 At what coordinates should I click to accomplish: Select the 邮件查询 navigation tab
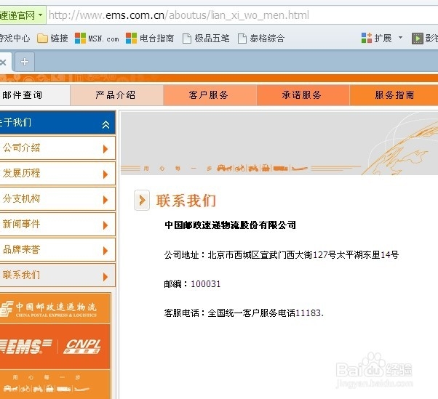[x=35, y=95]
